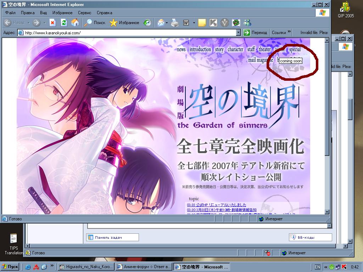The width and height of the screenshot is (363, 272).
Task: Click the grey round toolbar icon
Action: pyautogui.click(x=224, y=23)
